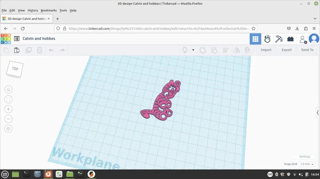The width and height of the screenshot is (320, 179).
Task: Click the 16:54 clock
Action: (x=315, y=174)
